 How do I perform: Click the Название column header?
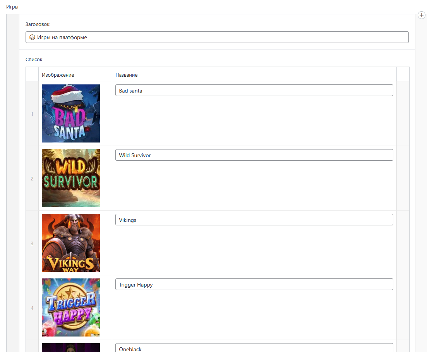[x=127, y=75]
